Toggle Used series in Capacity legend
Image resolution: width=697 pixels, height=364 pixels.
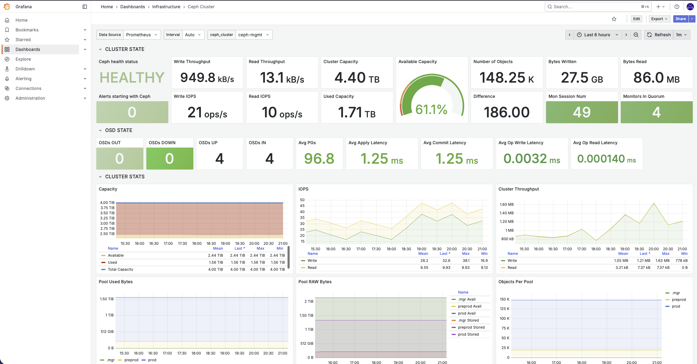[112, 262]
